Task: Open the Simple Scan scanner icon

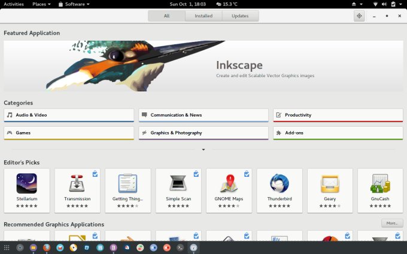Action: pyautogui.click(x=178, y=183)
